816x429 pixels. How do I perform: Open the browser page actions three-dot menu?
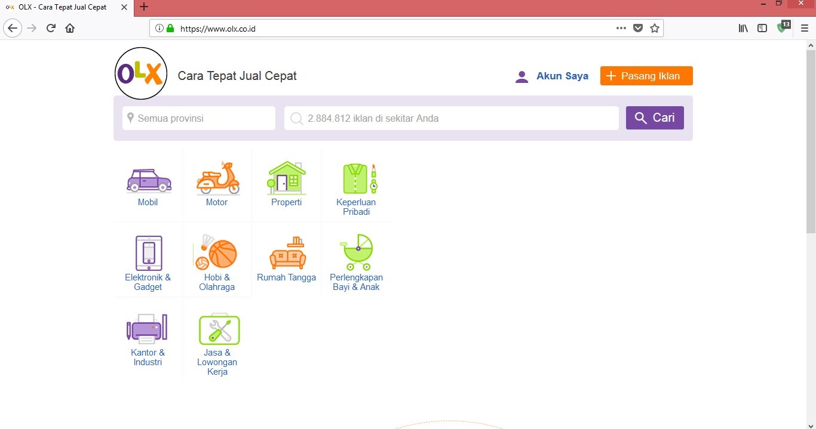tap(621, 28)
